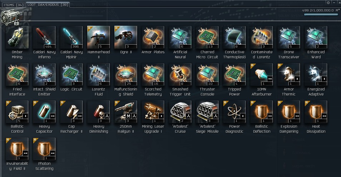Select the Ballistic Control module
The image size is (341, 177).
point(17,112)
